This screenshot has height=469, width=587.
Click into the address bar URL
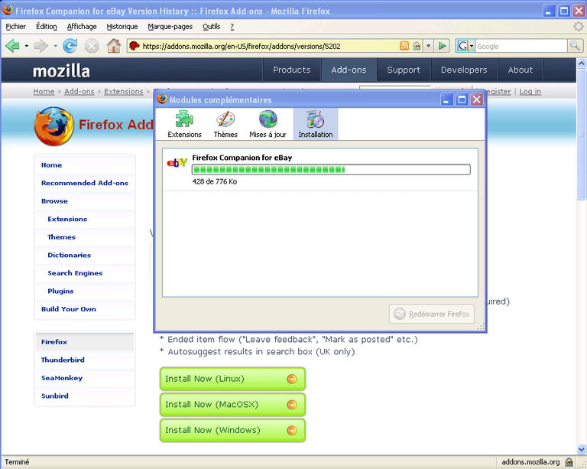270,46
